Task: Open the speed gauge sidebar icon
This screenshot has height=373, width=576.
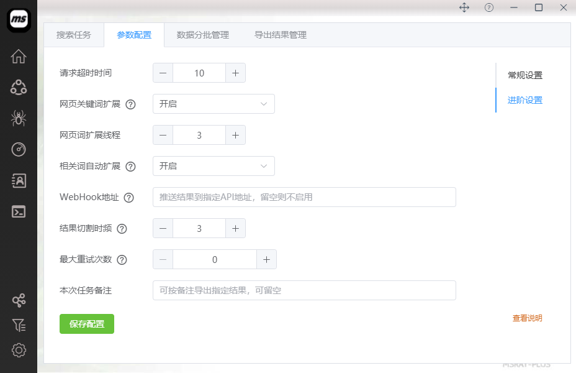Action: pos(19,149)
